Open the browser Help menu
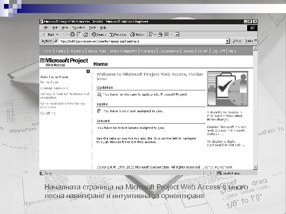This screenshot has height=214, width=286. (x=103, y=28)
